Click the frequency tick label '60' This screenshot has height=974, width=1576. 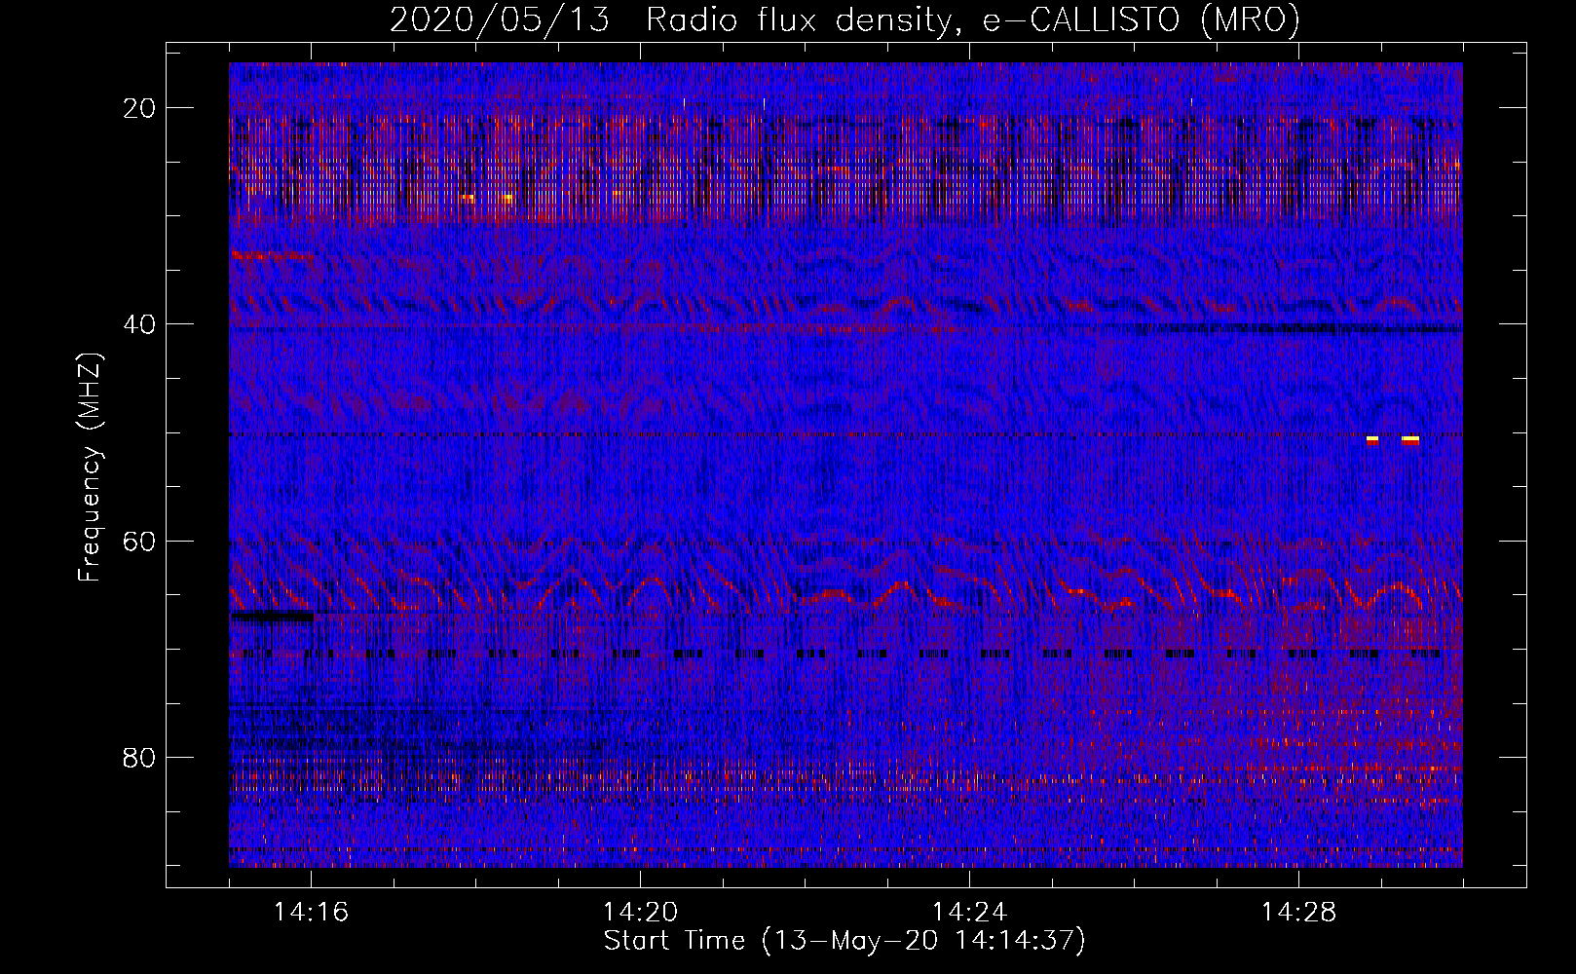[140, 541]
